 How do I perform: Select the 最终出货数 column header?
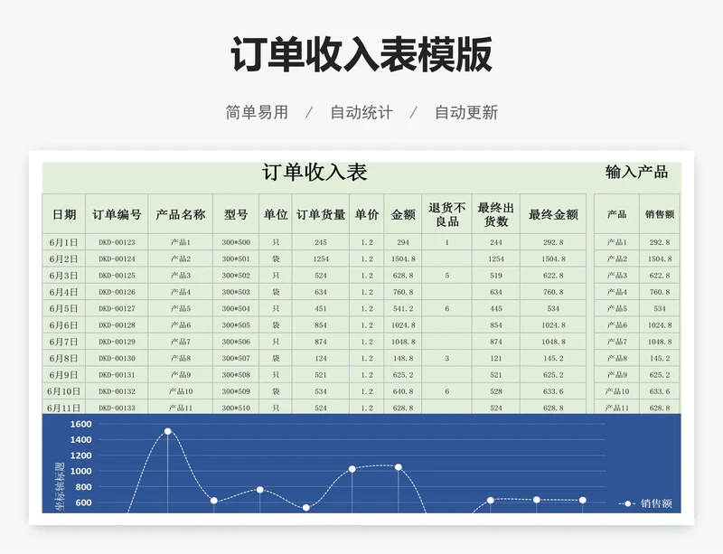(x=495, y=214)
